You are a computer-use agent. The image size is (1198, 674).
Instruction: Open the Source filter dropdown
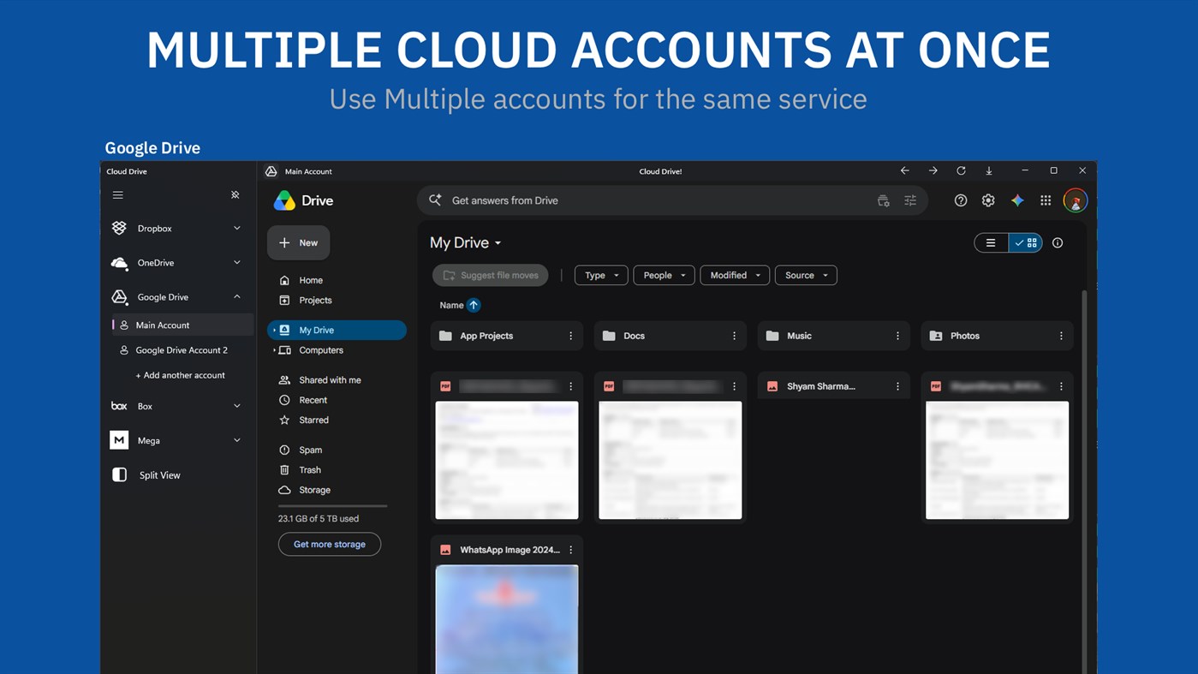pos(806,275)
